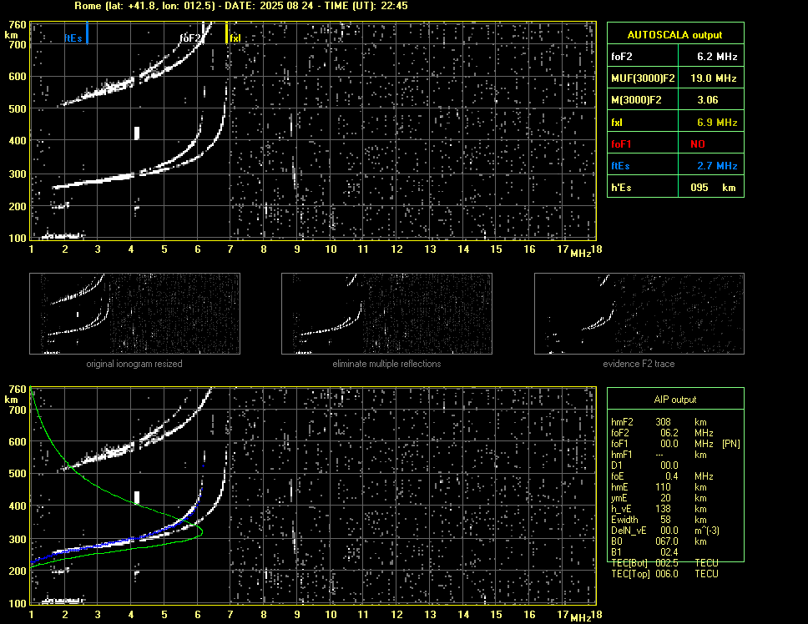Click the 'AUTOSCALA output' table header
Viewport: 808px width, 624px height.
[x=674, y=35]
